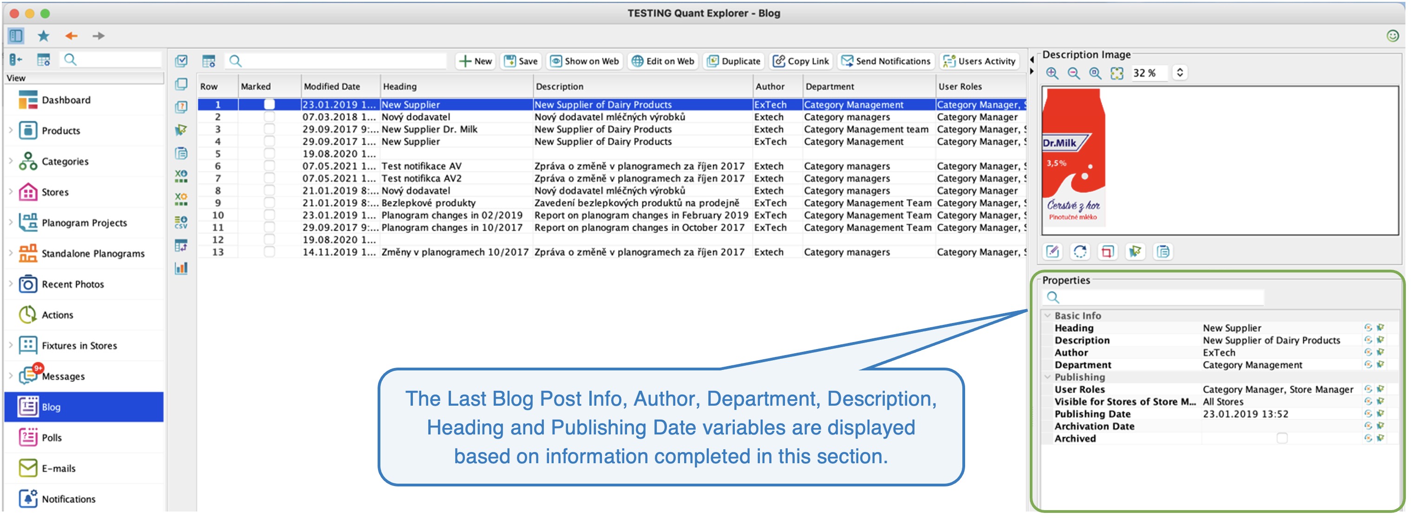Viewport: 1411px width, 518px height.
Task: Click Show on Web
Action: pyautogui.click(x=584, y=61)
